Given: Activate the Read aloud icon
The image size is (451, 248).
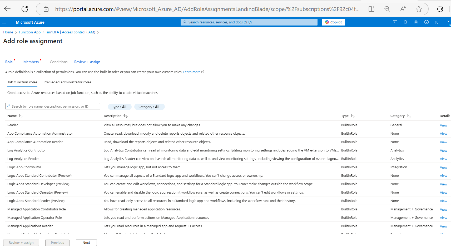Looking at the screenshot, I should (x=403, y=9).
